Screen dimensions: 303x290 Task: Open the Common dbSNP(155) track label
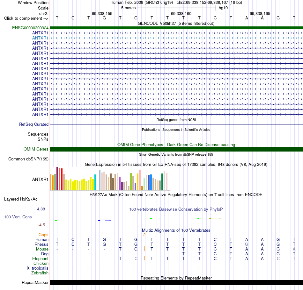(28, 159)
